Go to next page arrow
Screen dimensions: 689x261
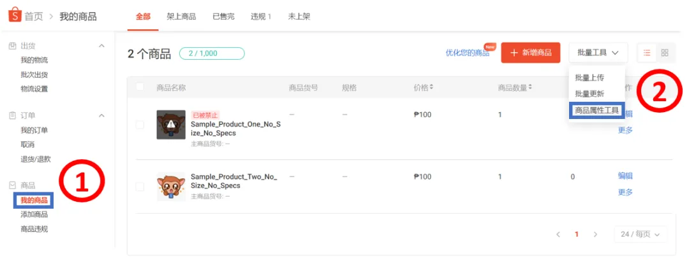595,234
